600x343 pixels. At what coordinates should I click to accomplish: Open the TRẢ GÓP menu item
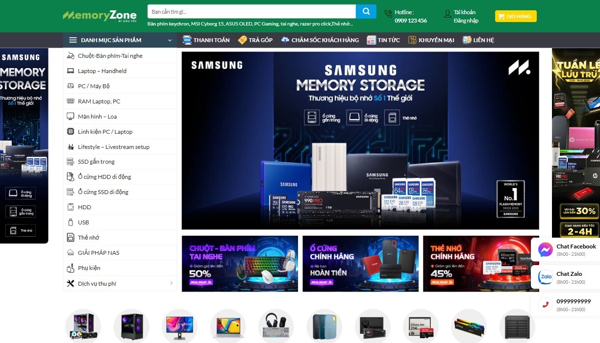click(255, 40)
